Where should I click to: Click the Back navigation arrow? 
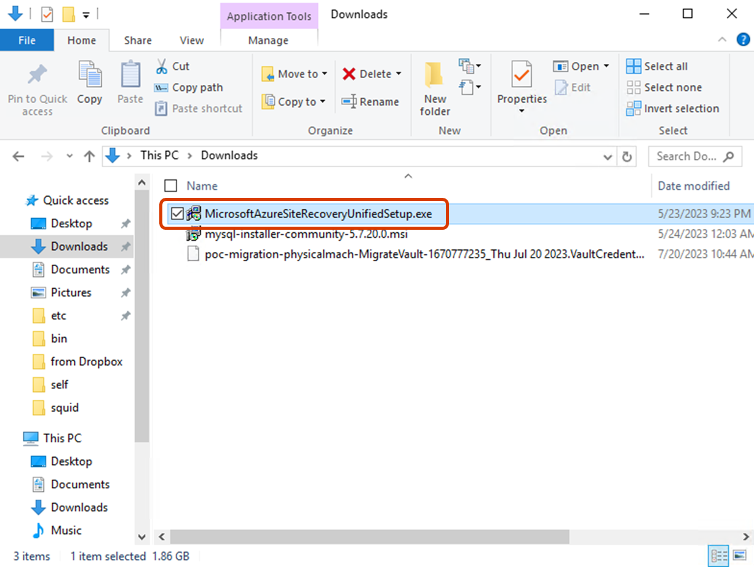point(18,156)
